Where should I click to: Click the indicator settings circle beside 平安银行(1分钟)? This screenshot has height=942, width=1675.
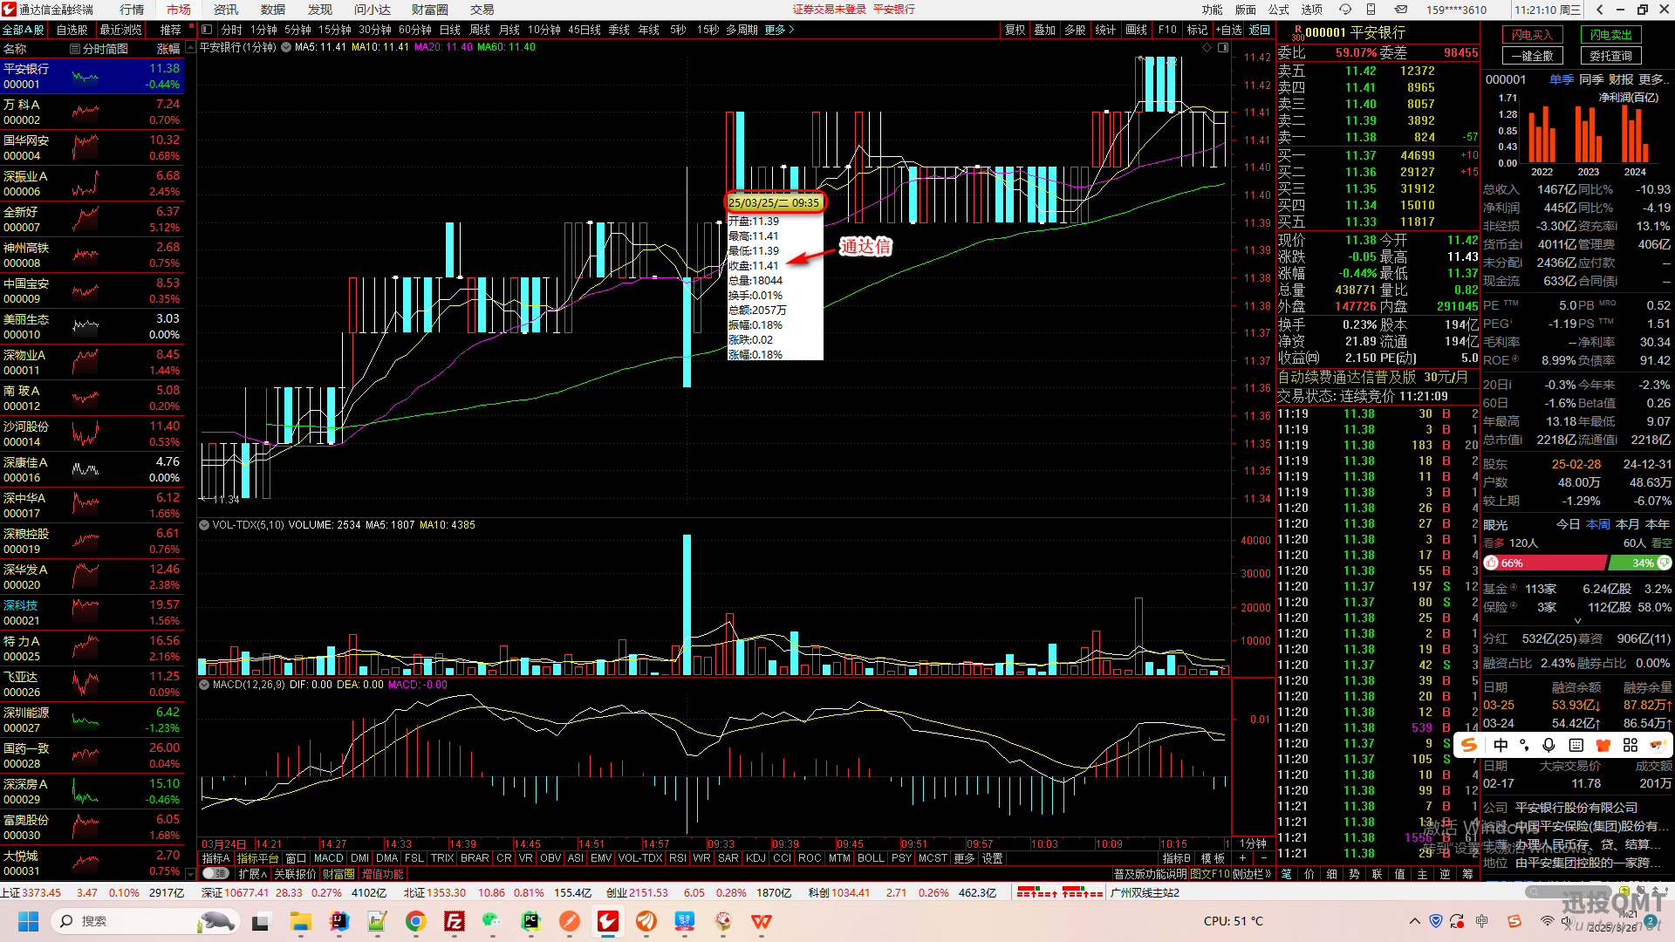point(285,47)
